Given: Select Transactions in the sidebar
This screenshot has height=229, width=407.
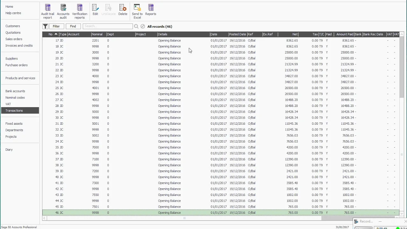Looking at the screenshot, I should pos(20,111).
